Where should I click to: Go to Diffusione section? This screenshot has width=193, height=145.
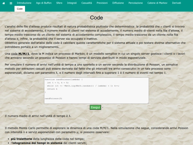(x=118, y=3)
